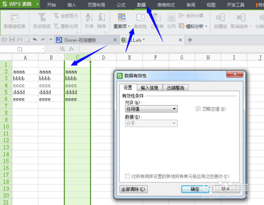Click the formula bar input field
264x205 pixels.
(172, 49)
